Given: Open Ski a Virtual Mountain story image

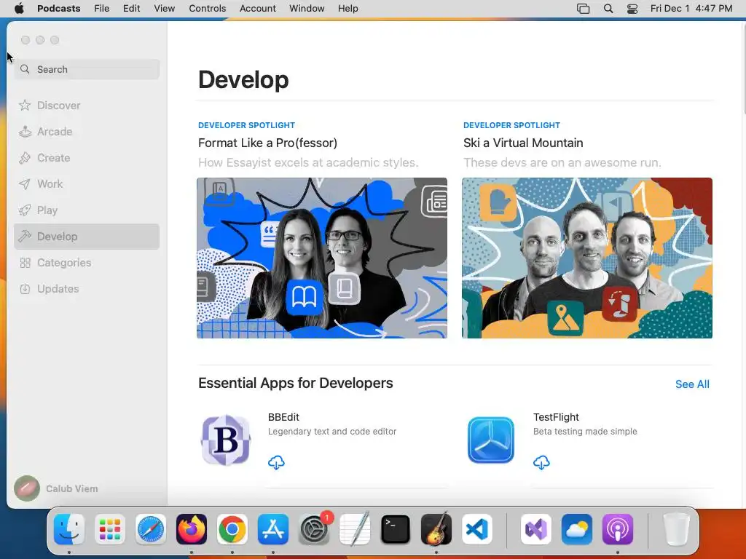Looking at the screenshot, I should click(x=587, y=258).
